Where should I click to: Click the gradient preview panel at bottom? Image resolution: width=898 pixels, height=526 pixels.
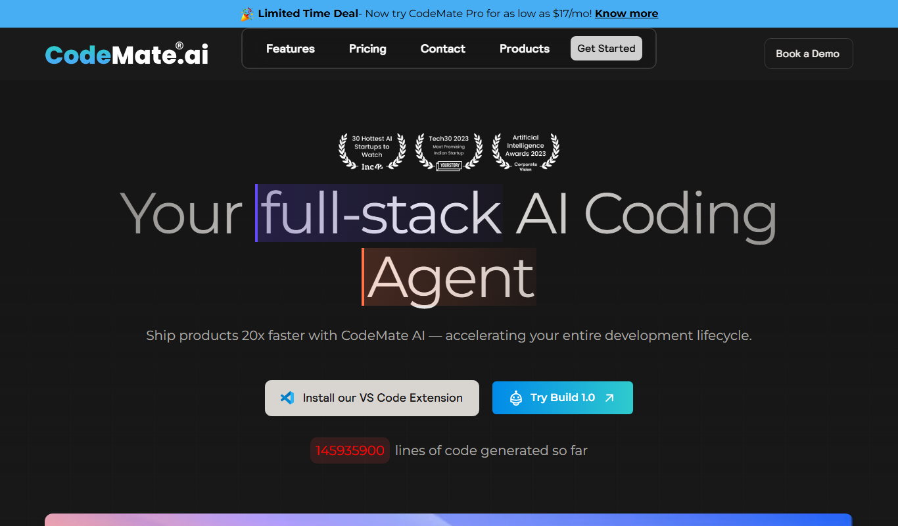coord(448,519)
